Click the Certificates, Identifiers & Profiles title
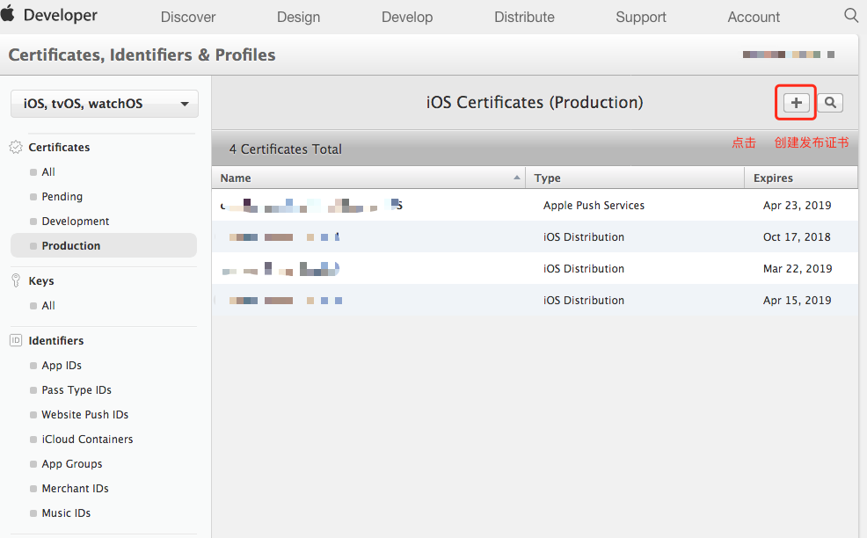This screenshot has width=867, height=538. point(142,55)
